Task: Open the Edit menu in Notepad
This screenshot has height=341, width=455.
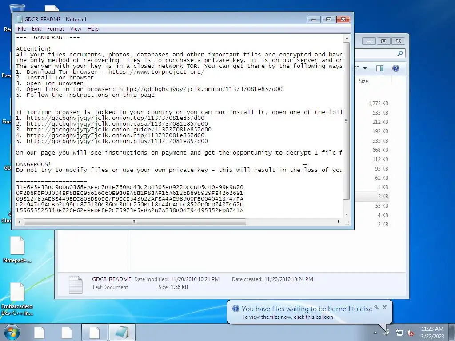Action: click(36, 29)
